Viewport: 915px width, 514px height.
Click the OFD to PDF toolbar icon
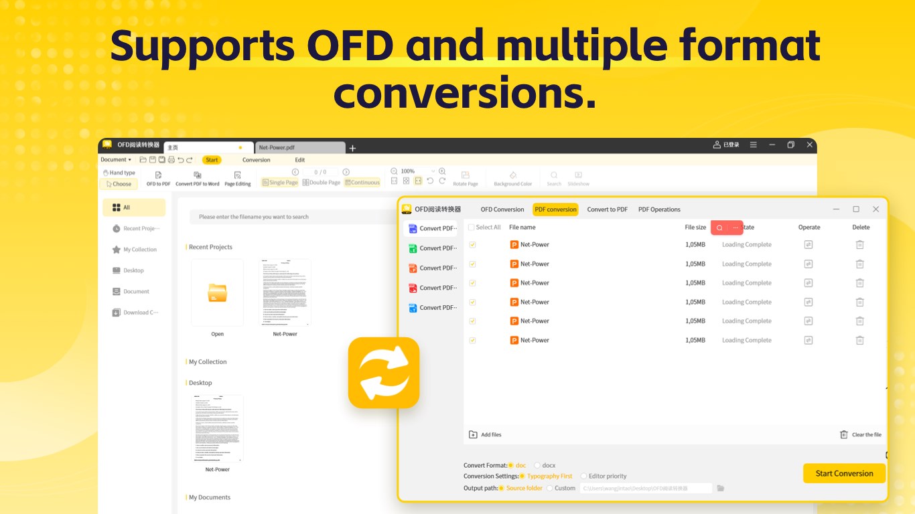coord(159,178)
